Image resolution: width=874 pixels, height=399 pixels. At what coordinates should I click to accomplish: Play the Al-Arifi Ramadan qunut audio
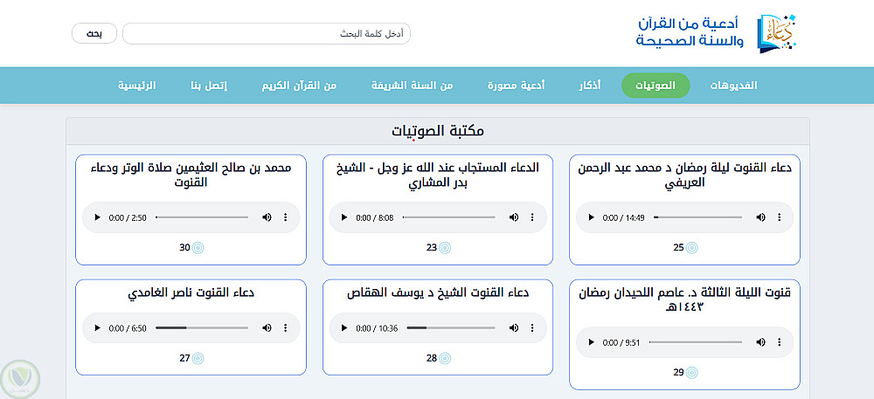[591, 217]
